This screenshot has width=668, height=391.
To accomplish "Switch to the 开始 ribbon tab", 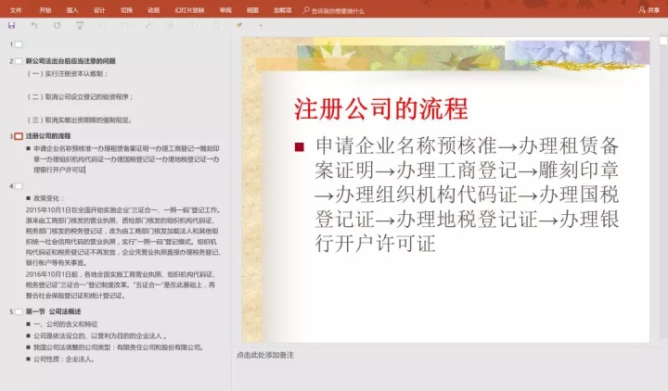I will click(x=45, y=10).
